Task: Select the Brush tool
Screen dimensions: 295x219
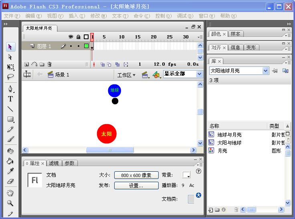Action: pos(10,139)
